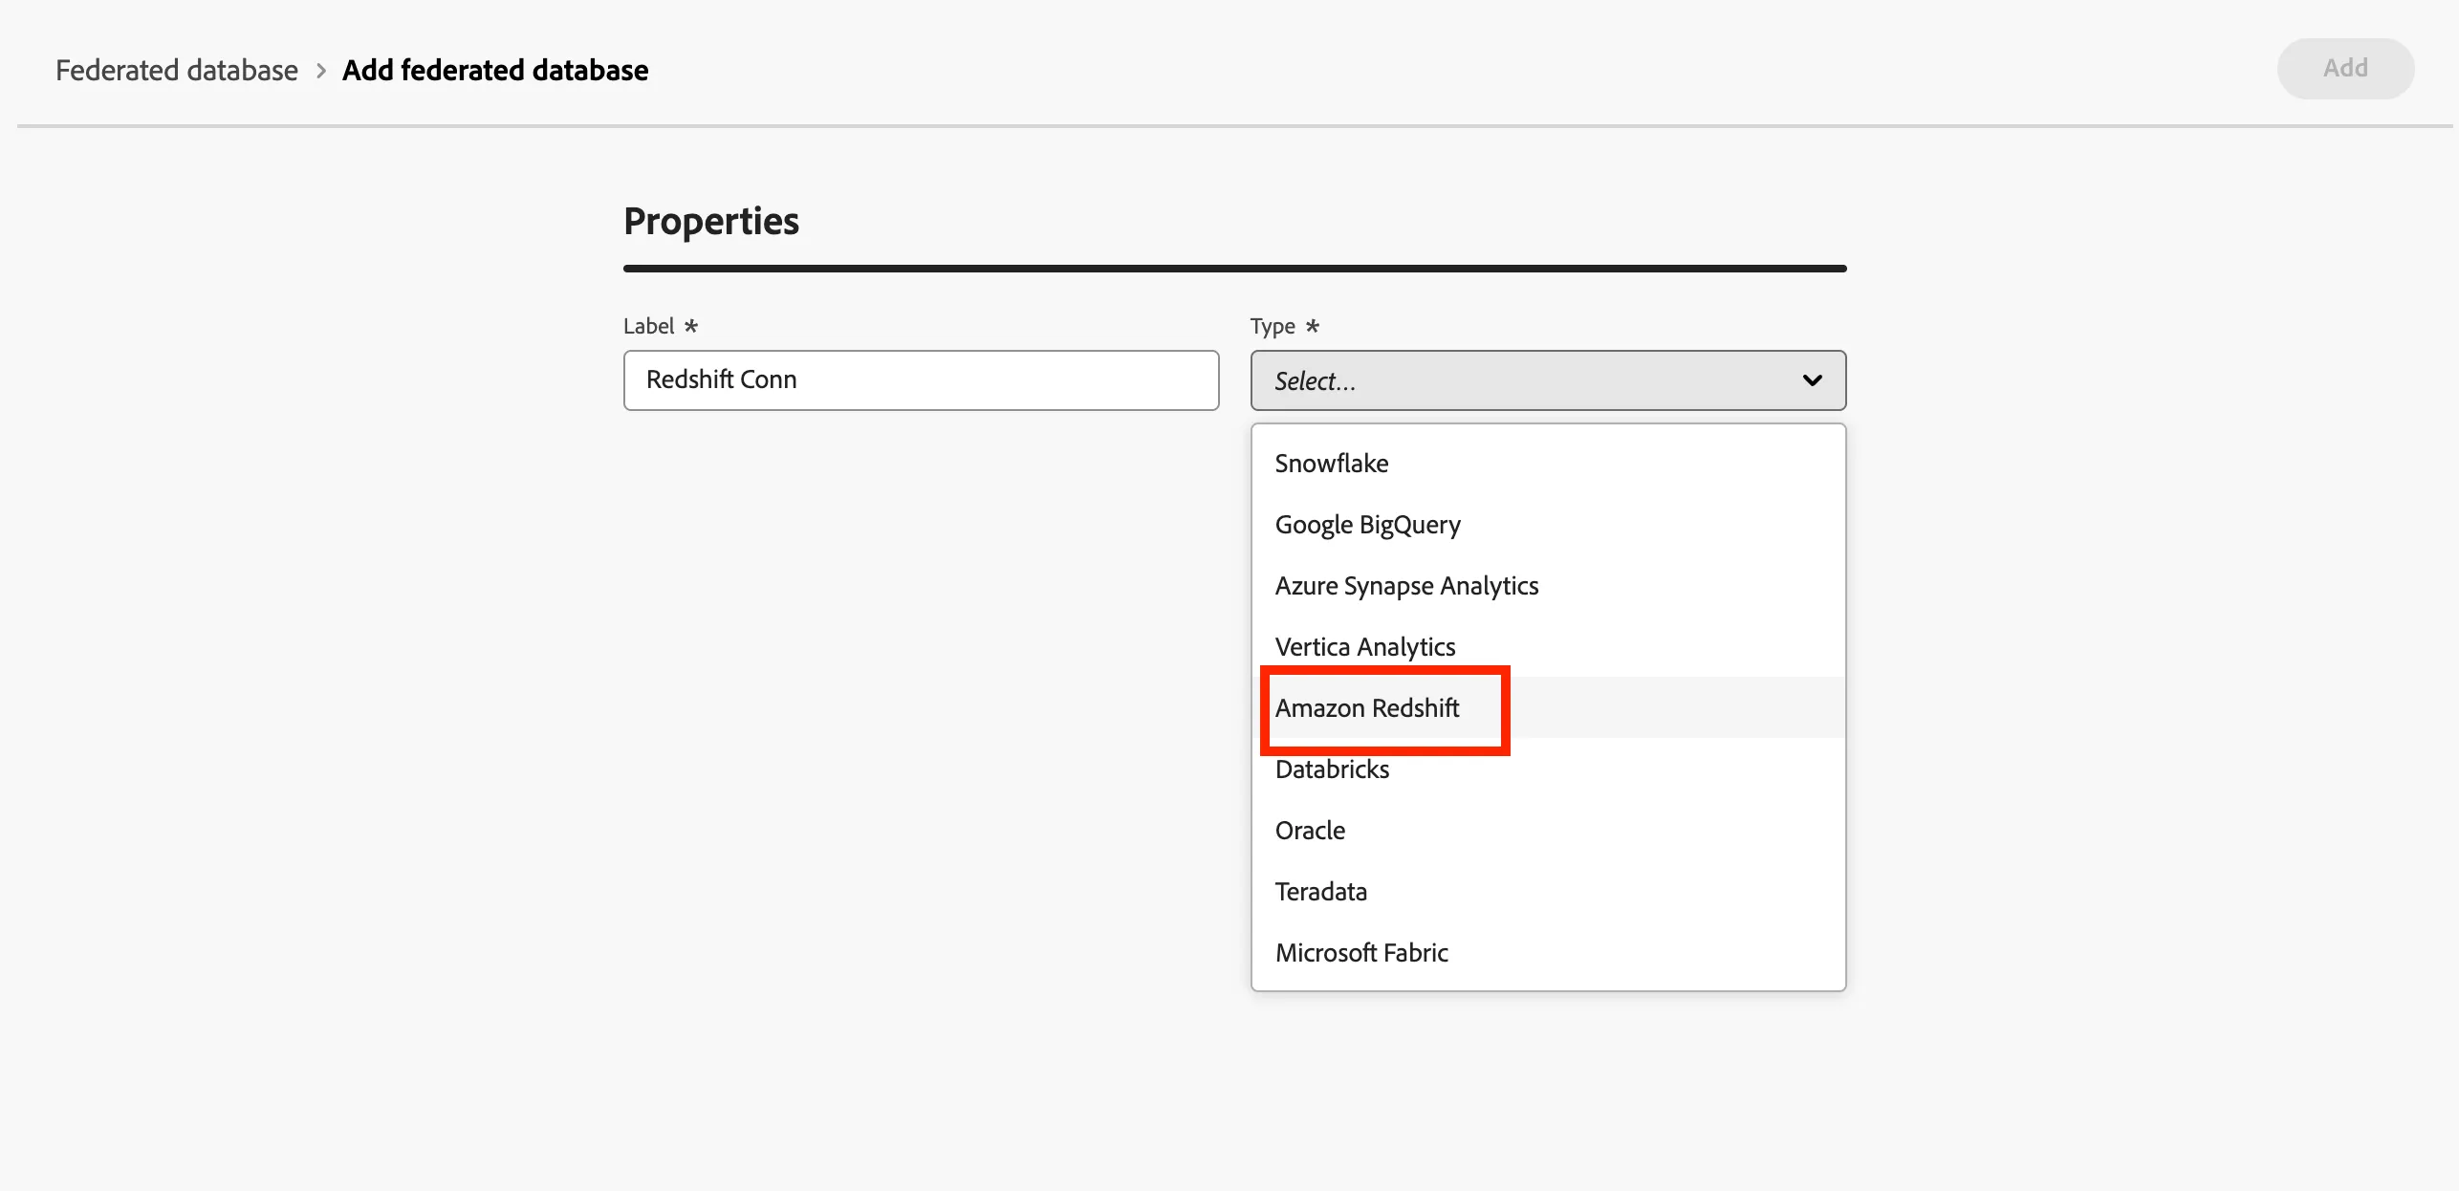Image resolution: width=2459 pixels, height=1191 pixels.
Task: Click the Properties section heading
Action: click(x=711, y=222)
